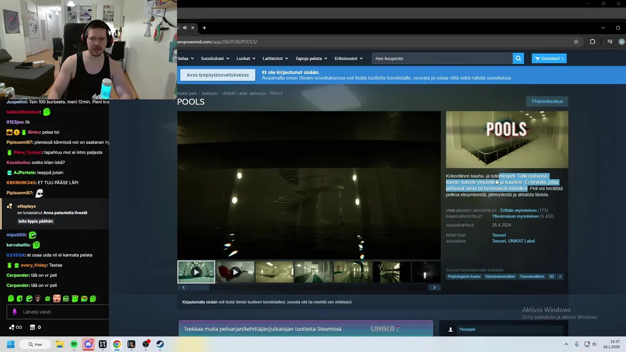Open the Kaikki pelit breadcrumb link

click(x=187, y=93)
